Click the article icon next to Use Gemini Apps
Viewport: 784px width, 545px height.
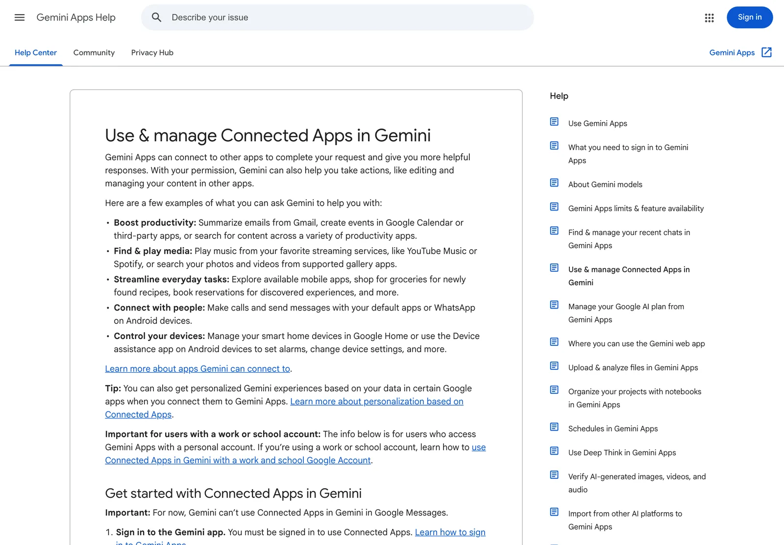[x=554, y=122]
